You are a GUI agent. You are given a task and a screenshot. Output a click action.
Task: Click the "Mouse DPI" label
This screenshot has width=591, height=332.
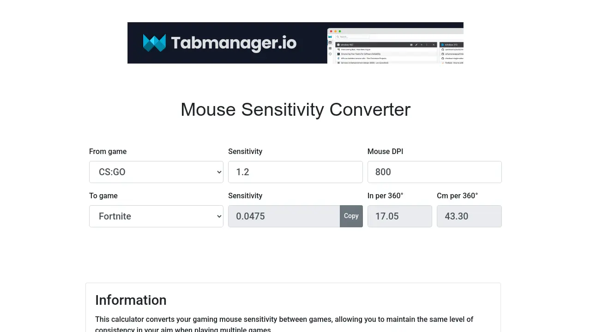point(385,152)
